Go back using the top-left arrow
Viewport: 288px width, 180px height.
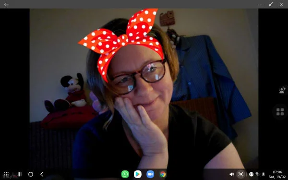6,4
